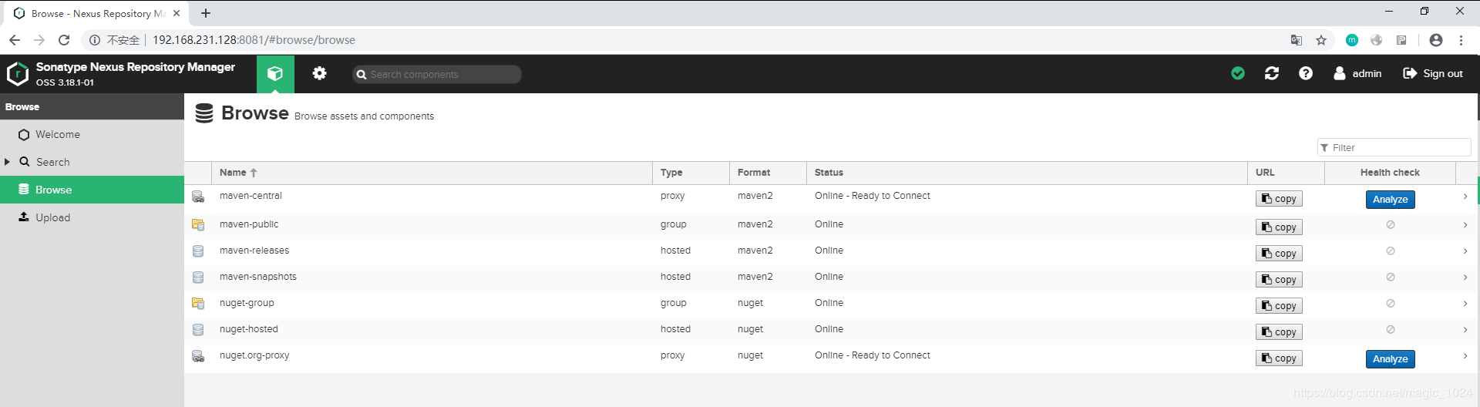Open maven-releases row chevron
Screen dimensions: 1480x407
(1465, 251)
